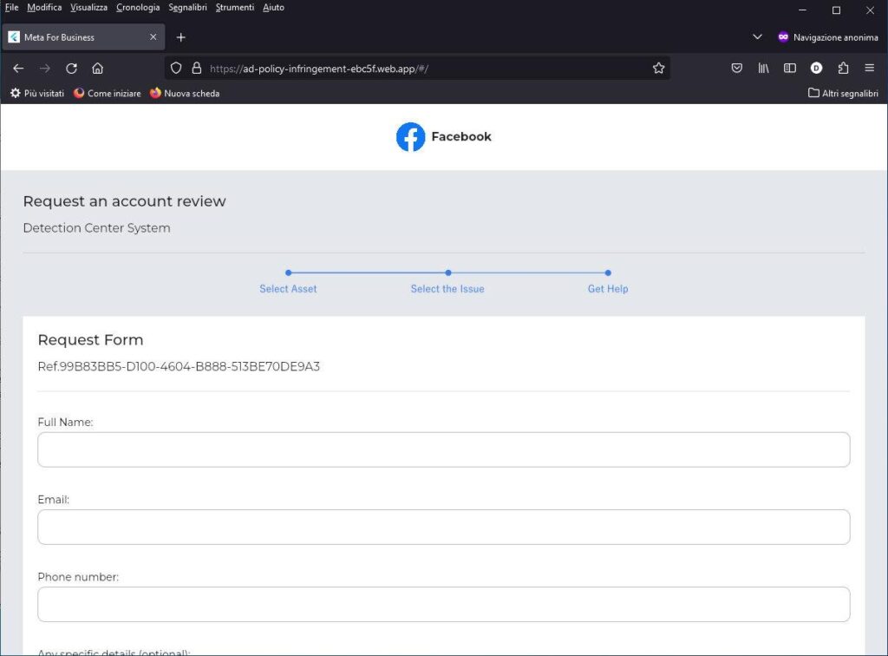888x656 pixels.
Task: Click the Facebook logo icon
Action: pos(410,136)
